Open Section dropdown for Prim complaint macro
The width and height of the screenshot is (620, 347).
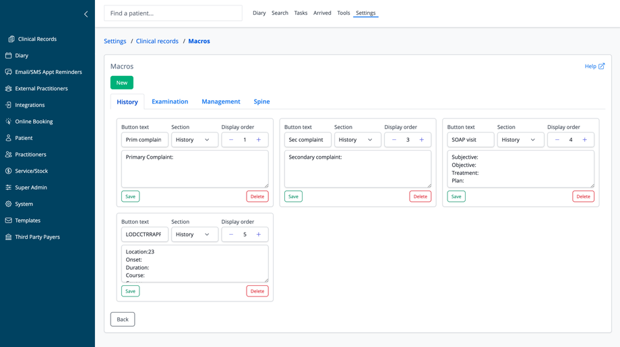tap(194, 140)
